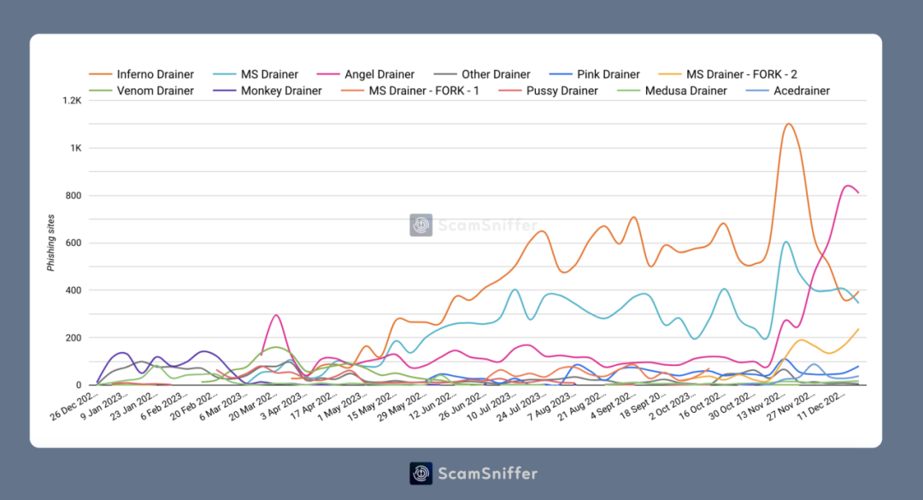923x500 pixels.
Task: Click the Medusa Drainer legend label
Action: [x=685, y=91]
